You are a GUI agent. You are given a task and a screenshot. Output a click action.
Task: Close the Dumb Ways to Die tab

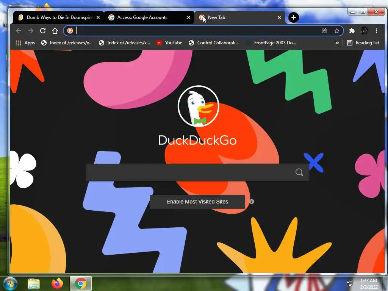click(x=98, y=17)
